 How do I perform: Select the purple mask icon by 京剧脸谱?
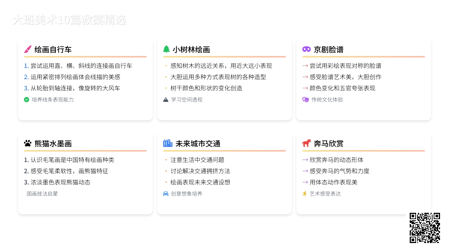[306, 49]
